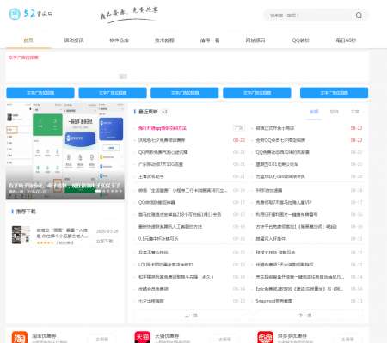
Task: Open the Taobao coupon orange icon
Action: (x=20, y=337)
